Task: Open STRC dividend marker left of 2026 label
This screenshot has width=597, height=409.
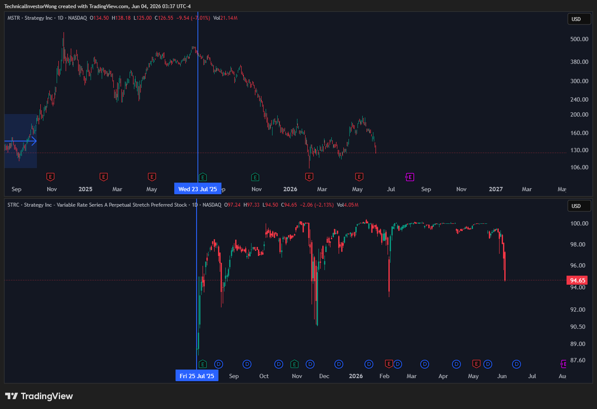Action: (x=339, y=364)
